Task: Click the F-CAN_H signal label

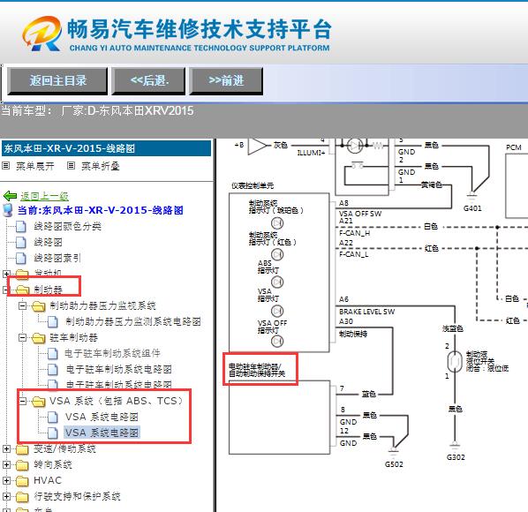Action: click(x=354, y=233)
